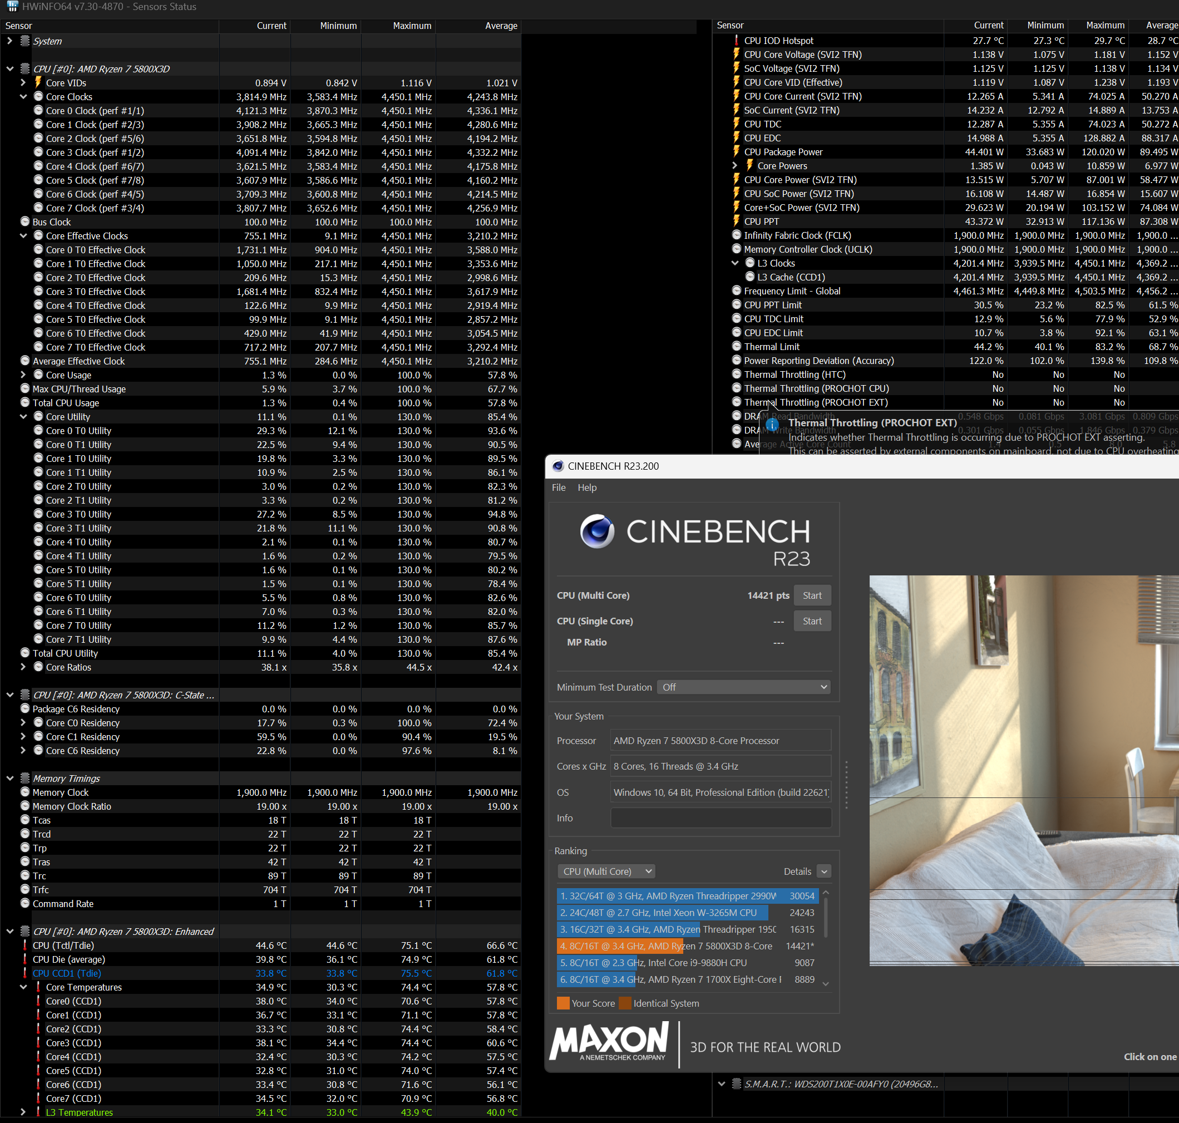Toggle the ranking Details dropdown arrow

(824, 871)
